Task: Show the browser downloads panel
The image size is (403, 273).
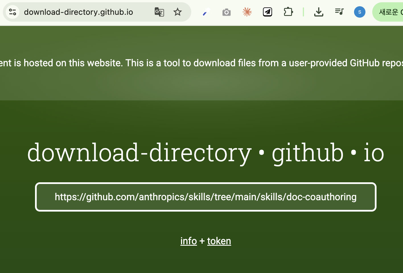Action: (318, 12)
